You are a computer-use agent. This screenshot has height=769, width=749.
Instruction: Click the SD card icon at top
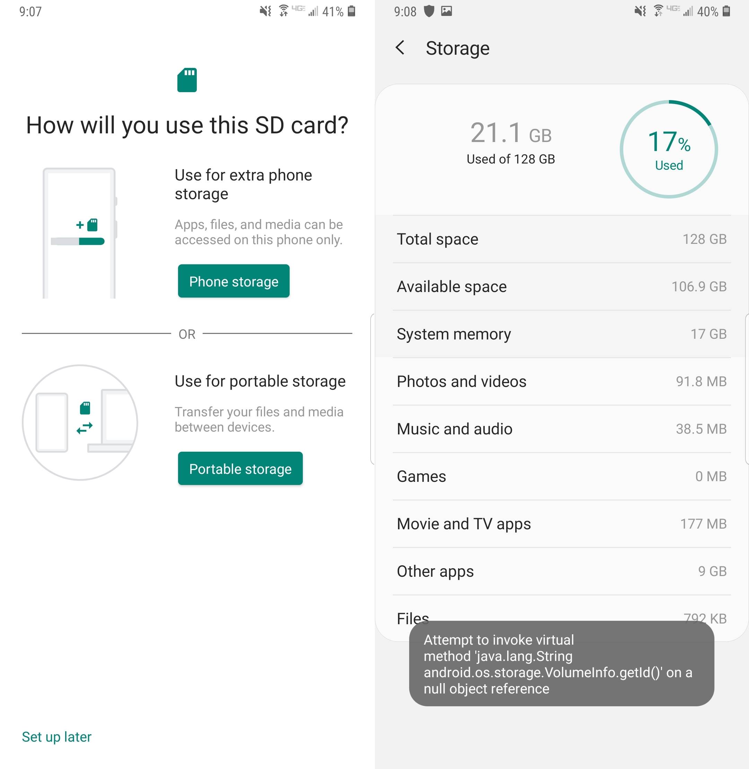(x=187, y=81)
